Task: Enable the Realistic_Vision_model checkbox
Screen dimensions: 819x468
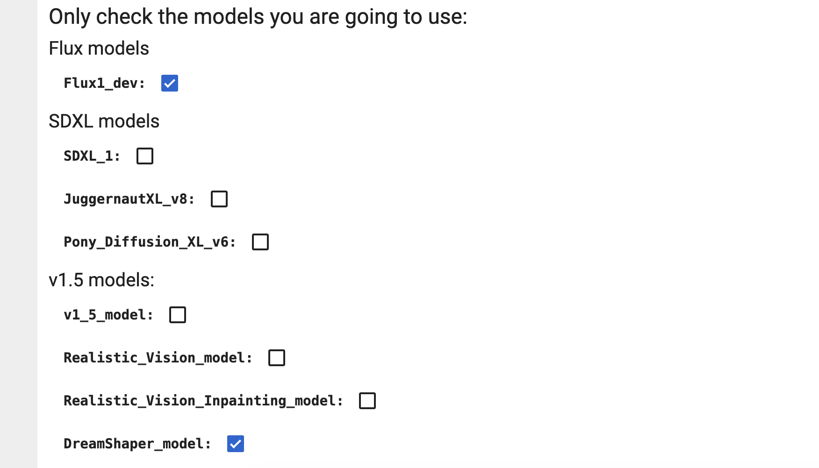Action: coord(276,358)
